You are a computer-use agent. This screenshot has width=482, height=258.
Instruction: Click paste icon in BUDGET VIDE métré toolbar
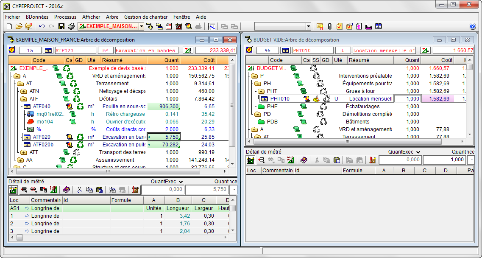[x=337, y=160]
